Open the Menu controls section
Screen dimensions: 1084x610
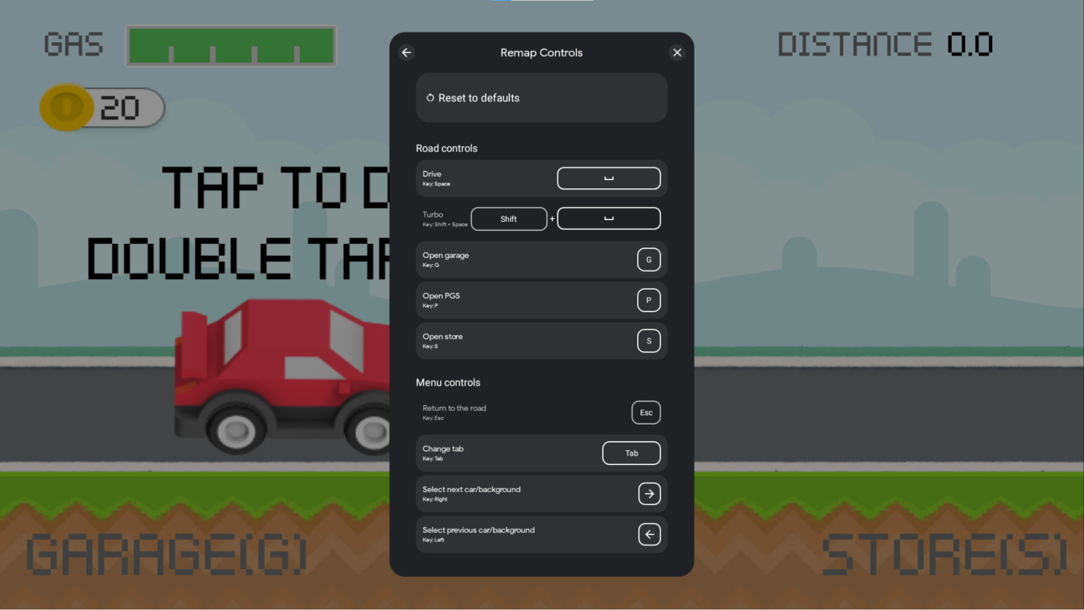pyautogui.click(x=447, y=382)
